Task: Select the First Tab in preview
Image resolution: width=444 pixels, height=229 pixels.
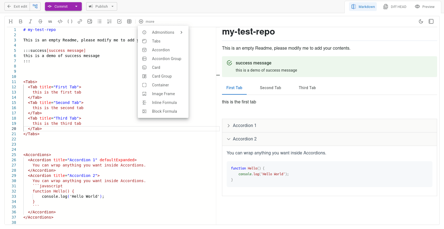Action: (234, 88)
